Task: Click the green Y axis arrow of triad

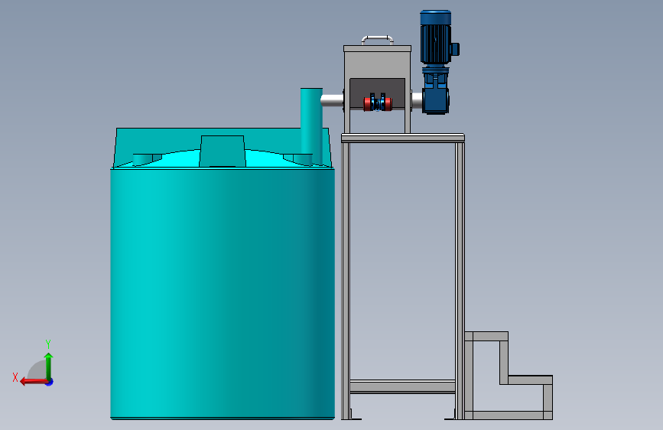Action: click(x=49, y=366)
